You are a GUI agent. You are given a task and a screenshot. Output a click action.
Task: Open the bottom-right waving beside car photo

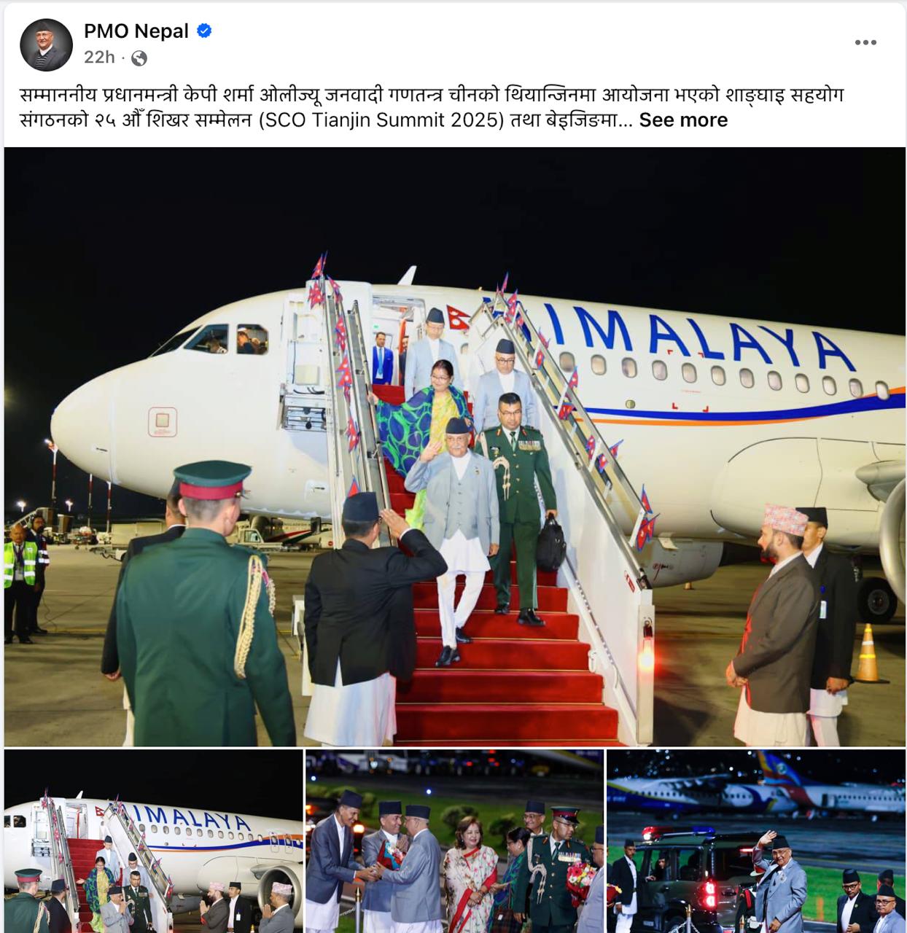tap(756, 841)
